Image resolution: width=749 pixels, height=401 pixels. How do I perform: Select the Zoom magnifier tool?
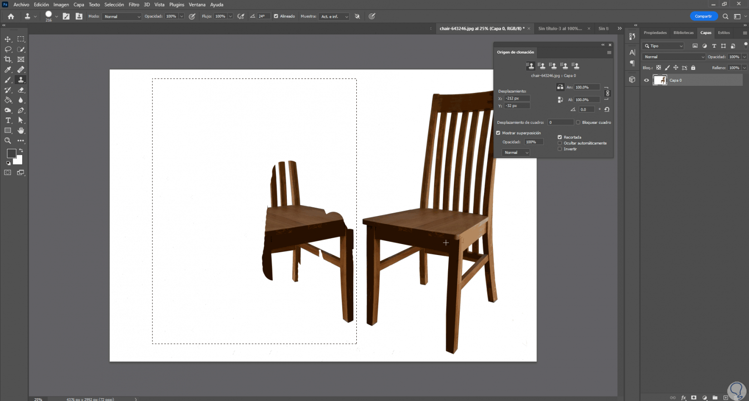pyautogui.click(x=8, y=141)
